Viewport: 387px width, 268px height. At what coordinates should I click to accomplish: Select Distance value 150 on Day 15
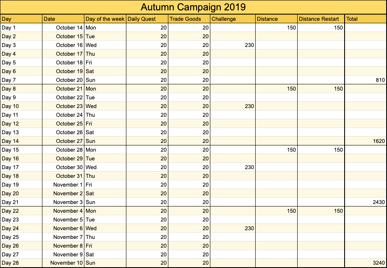276,150
